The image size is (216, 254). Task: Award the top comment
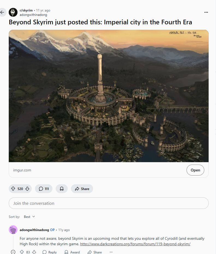tap(72, 252)
